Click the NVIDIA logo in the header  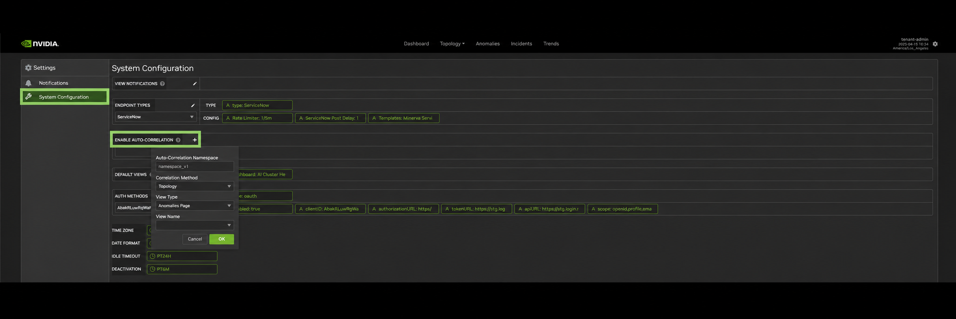(x=40, y=44)
